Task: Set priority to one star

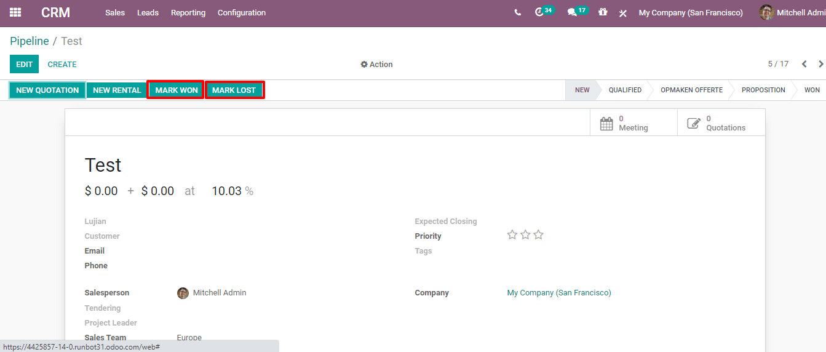Action: coord(512,234)
